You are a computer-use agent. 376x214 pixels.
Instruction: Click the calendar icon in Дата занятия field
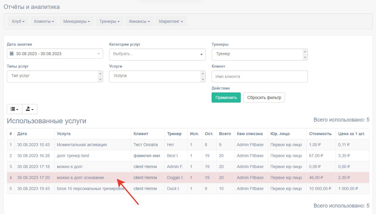tap(12, 54)
